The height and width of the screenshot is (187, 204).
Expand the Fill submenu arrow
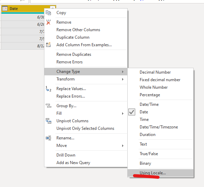pos(123,113)
